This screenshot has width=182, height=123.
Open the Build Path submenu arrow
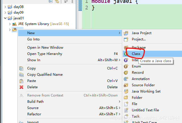[x=119, y=102]
